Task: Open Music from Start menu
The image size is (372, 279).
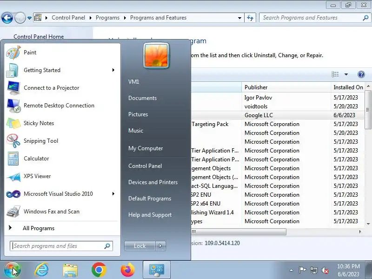Action: [136, 131]
